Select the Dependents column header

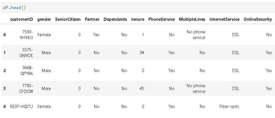click(115, 19)
